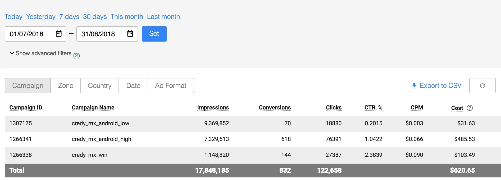Select the Date grouping tab

tap(133, 86)
